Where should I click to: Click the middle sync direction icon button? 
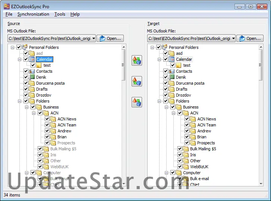click(137, 81)
